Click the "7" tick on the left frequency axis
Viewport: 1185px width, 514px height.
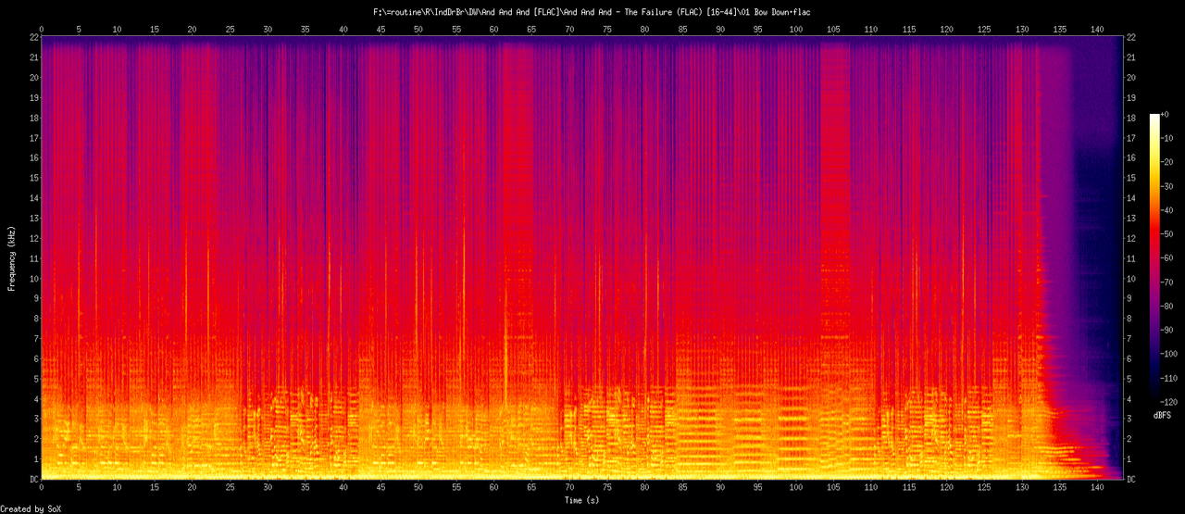[x=35, y=339]
